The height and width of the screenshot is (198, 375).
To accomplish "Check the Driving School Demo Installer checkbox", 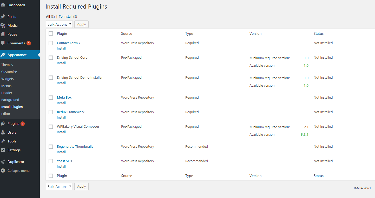I will [51, 78].
